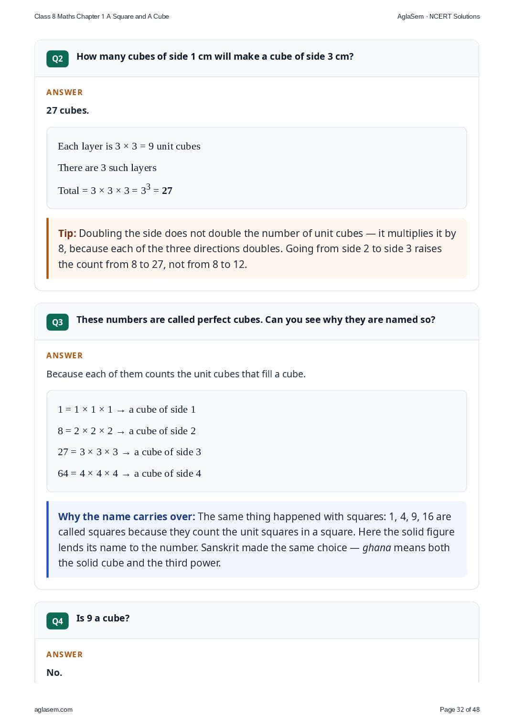Click the 'Total = 3 × 3 × 3' line

[115, 190]
